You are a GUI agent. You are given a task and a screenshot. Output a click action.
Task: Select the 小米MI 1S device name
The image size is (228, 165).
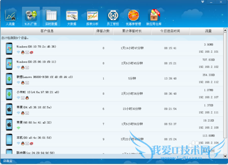tap(38, 92)
